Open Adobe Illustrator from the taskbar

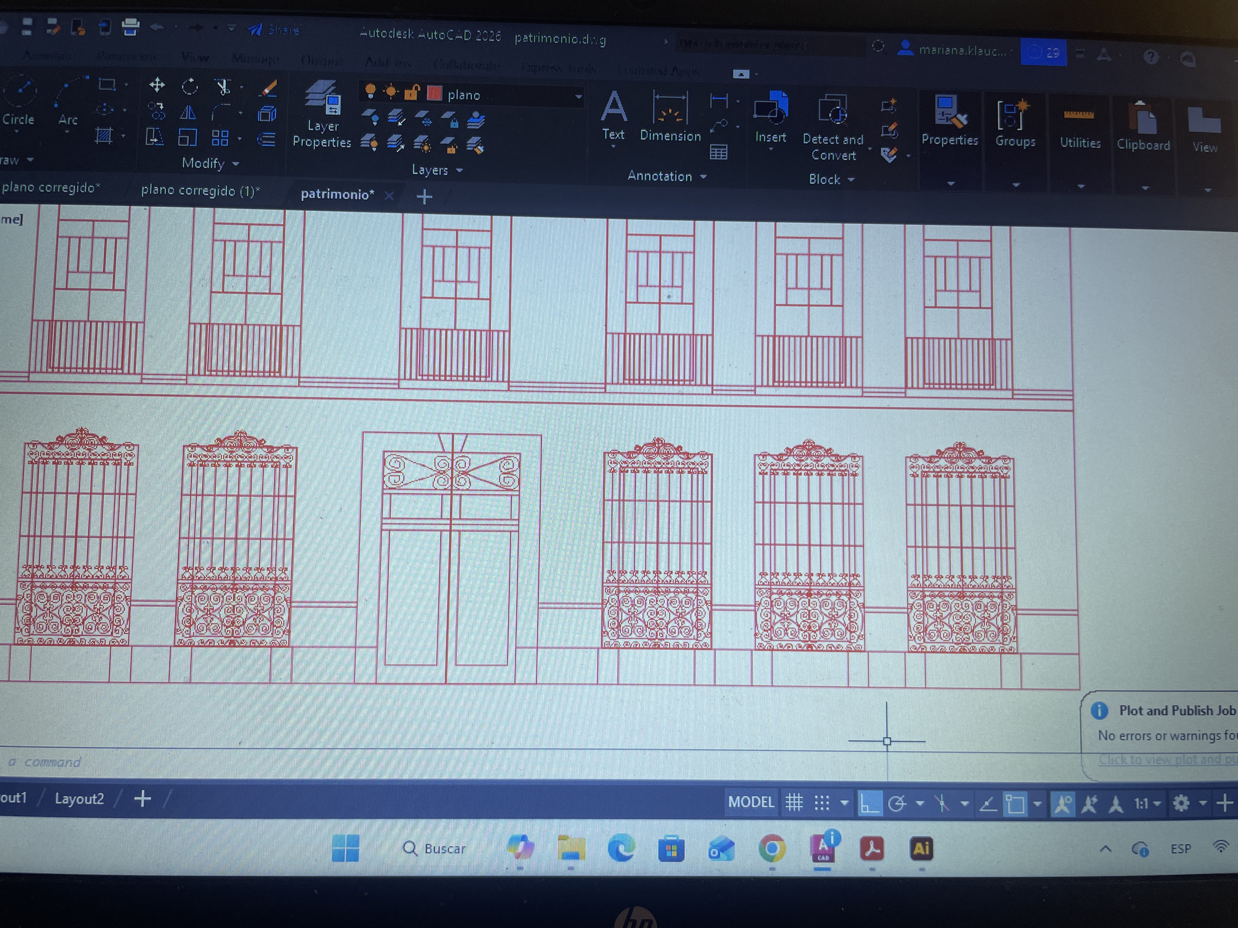(x=921, y=849)
